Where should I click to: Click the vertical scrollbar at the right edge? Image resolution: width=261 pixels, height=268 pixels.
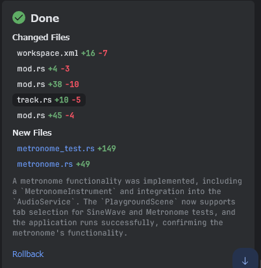(260, 264)
